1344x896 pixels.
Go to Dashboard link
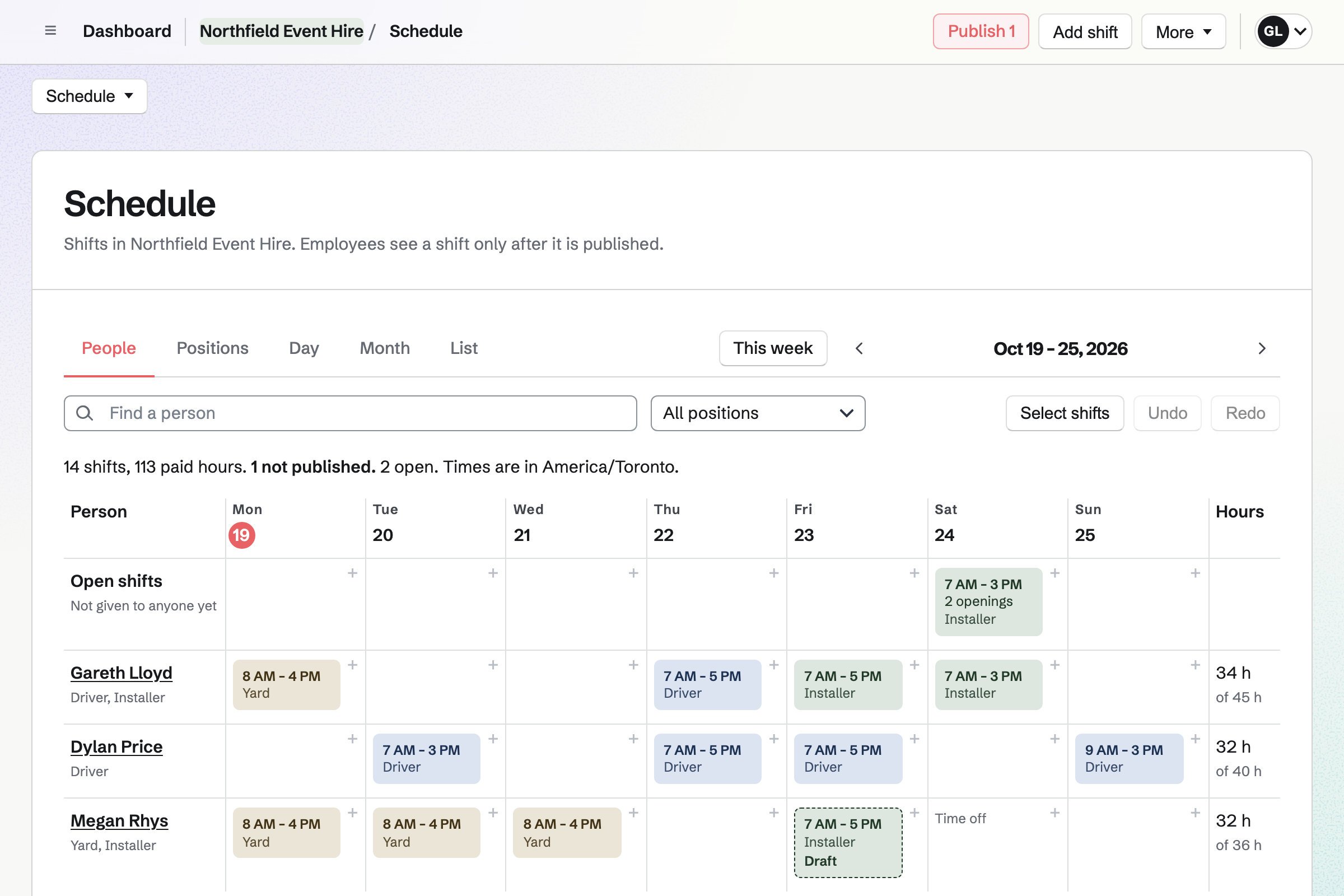(x=127, y=31)
